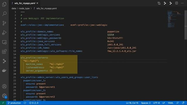Viewport: 187px width, 105px height.
Task: Click Ln 16, Col 15 cursor position
Action: [132, 103]
